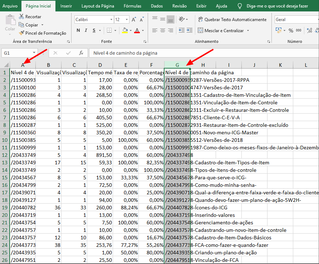319x264 pixels.
Task: Align text to top
Action: tap(155, 19)
